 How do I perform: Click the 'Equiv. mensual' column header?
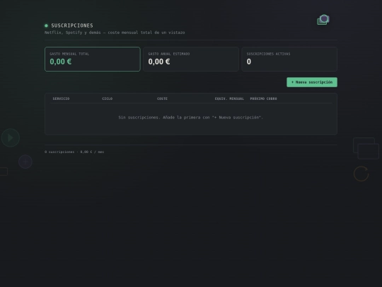229,99
